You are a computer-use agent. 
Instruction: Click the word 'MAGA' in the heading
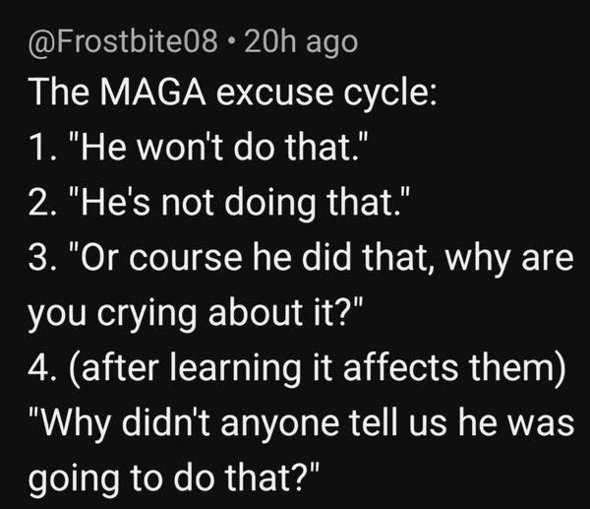pos(152,92)
